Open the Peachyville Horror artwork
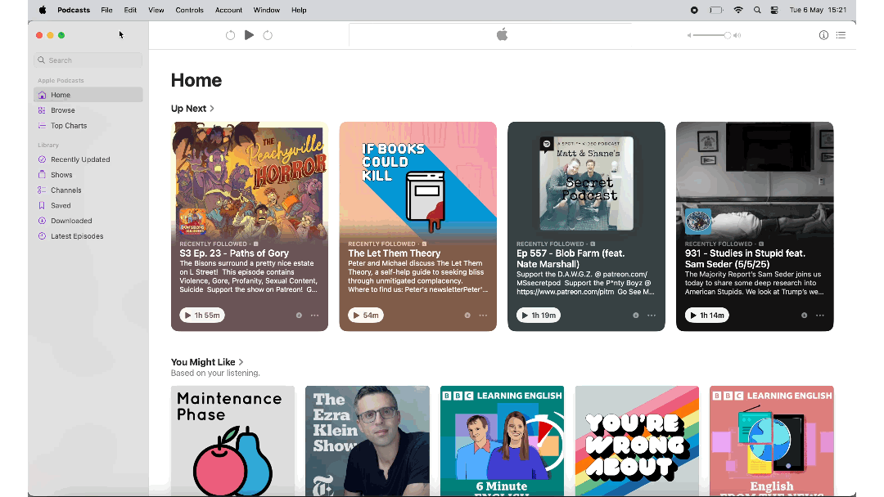 pyautogui.click(x=250, y=180)
